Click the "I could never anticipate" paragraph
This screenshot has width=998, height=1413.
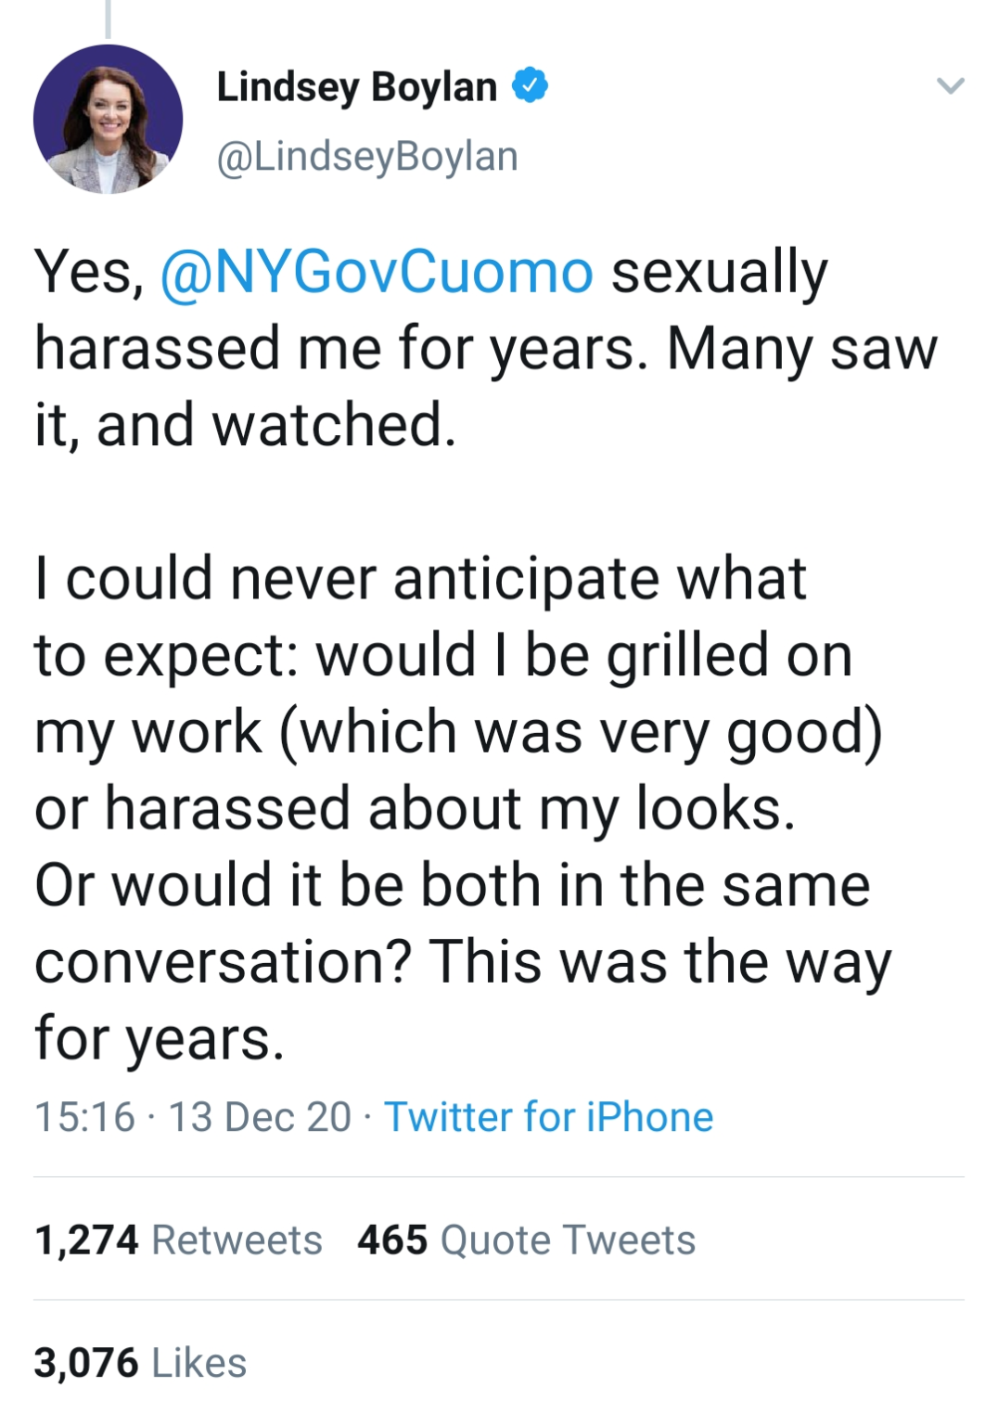[x=419, y=579]
